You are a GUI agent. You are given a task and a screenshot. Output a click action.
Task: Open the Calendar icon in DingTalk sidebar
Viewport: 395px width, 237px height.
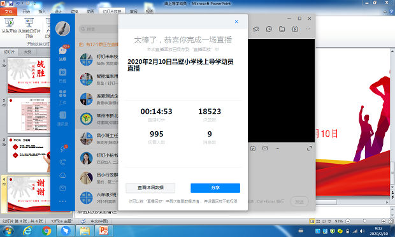click(62, 75)
